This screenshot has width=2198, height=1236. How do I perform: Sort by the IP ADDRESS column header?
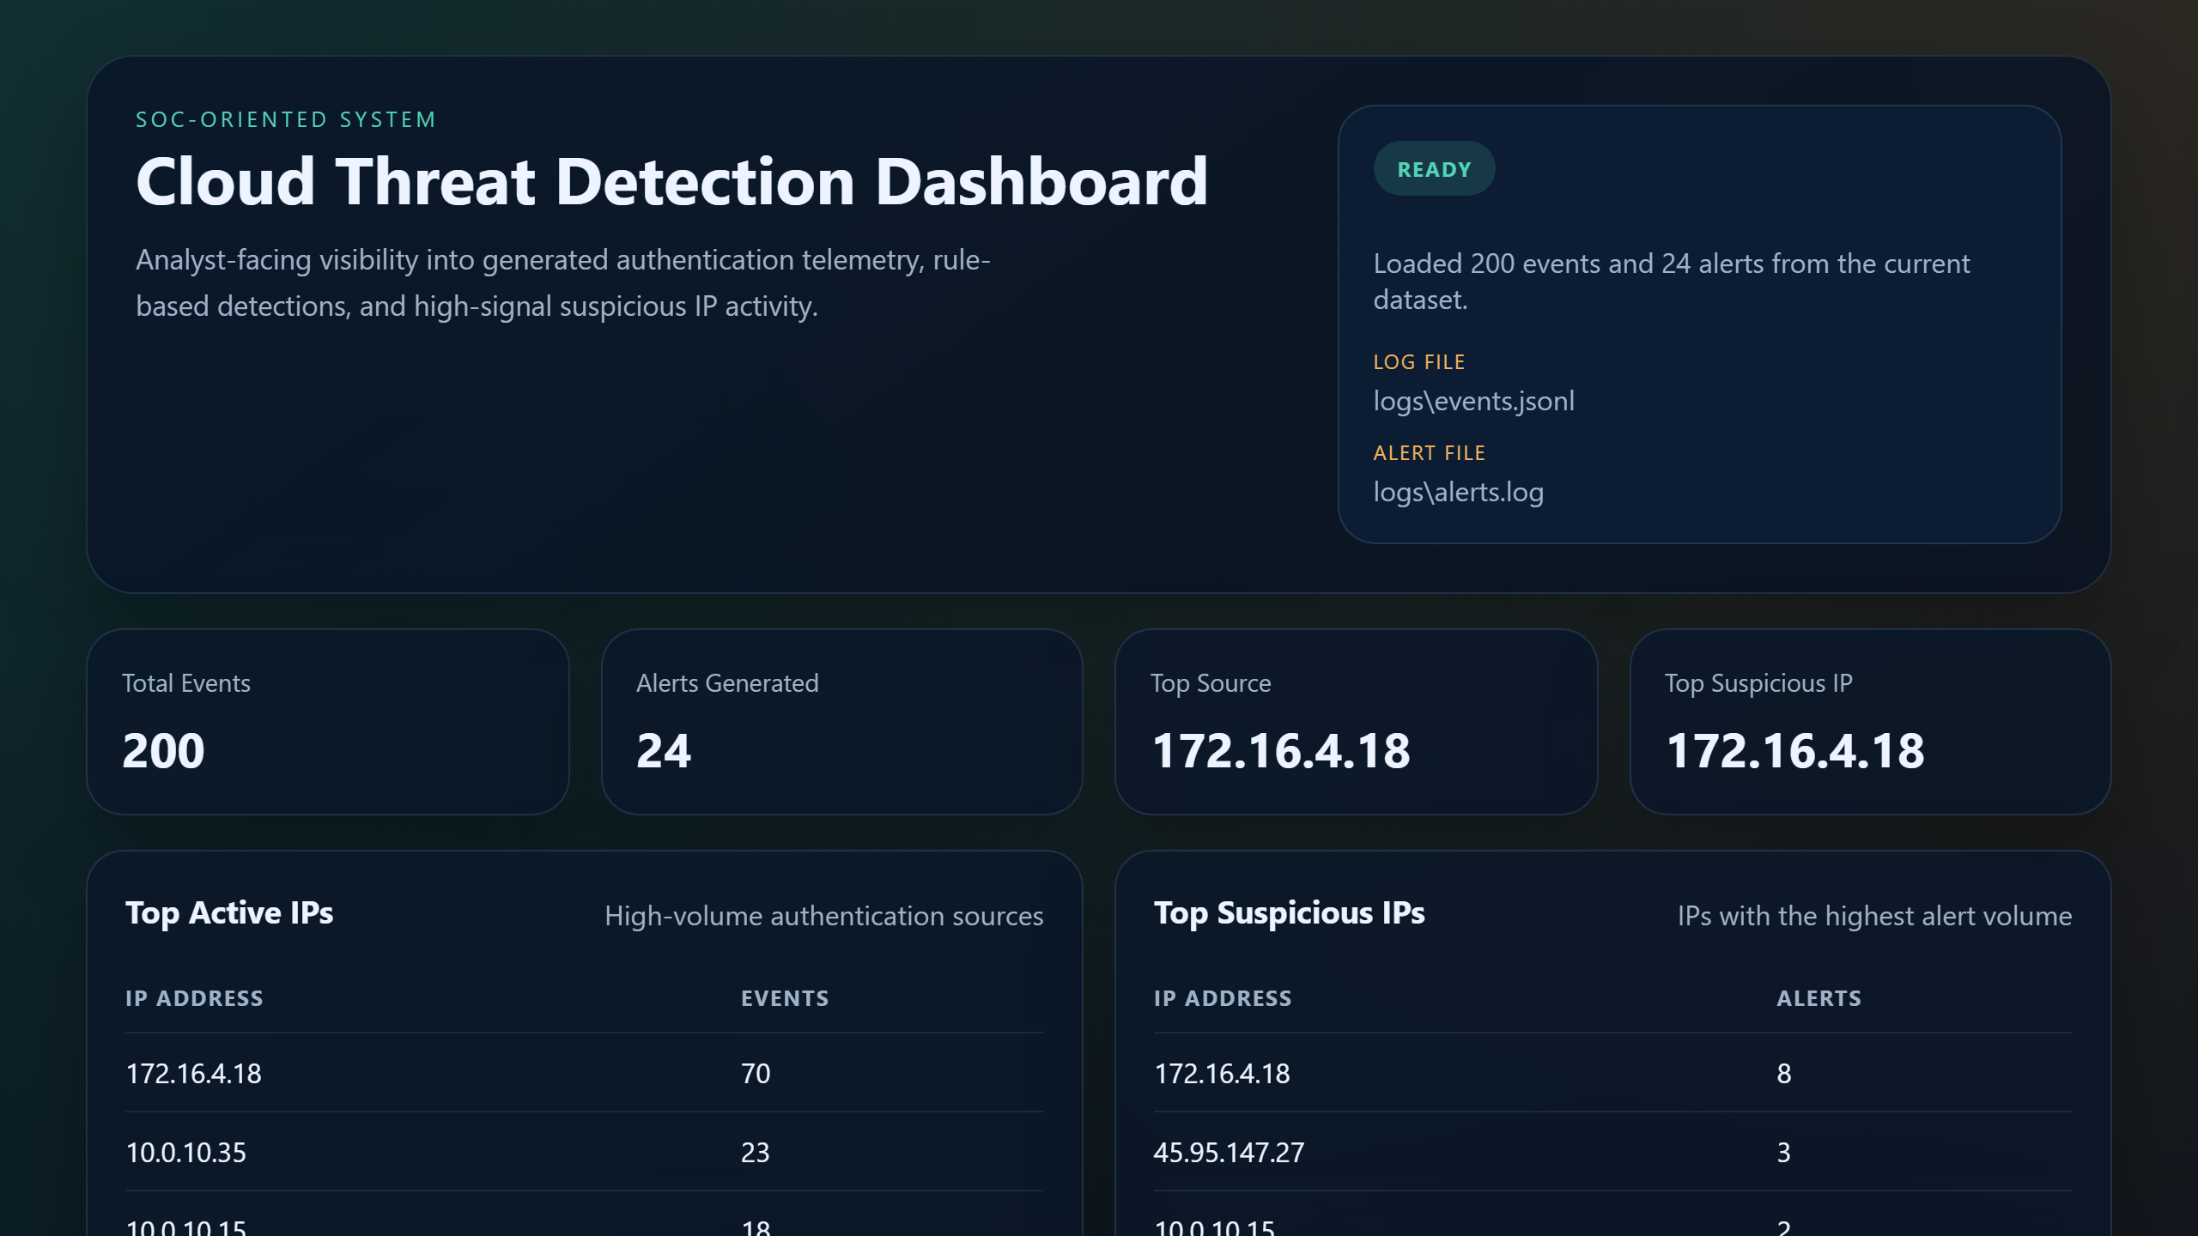pyautogui.click(x=195, y=997)
